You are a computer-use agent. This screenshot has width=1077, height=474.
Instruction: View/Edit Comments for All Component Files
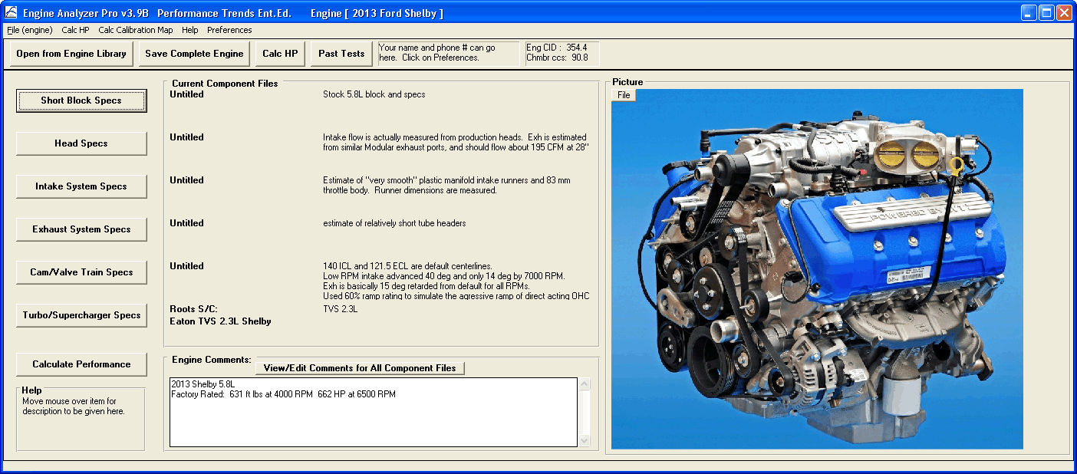click(360, 368)
